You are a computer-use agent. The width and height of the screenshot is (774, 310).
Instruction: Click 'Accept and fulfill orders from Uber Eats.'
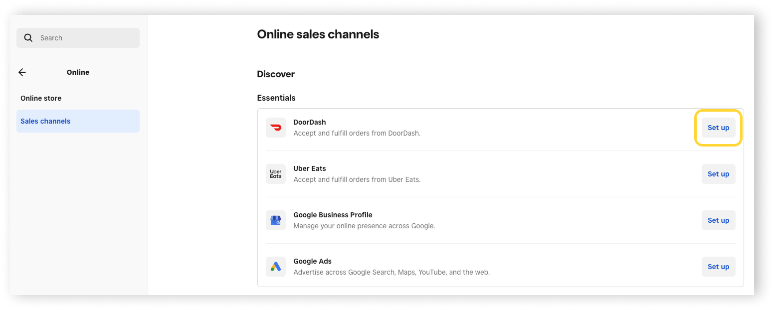357,179
